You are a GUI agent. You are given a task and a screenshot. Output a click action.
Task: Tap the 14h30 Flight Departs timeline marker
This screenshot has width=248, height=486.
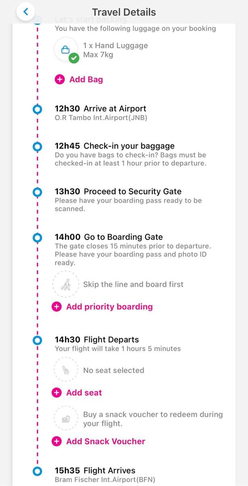[37, 340]
